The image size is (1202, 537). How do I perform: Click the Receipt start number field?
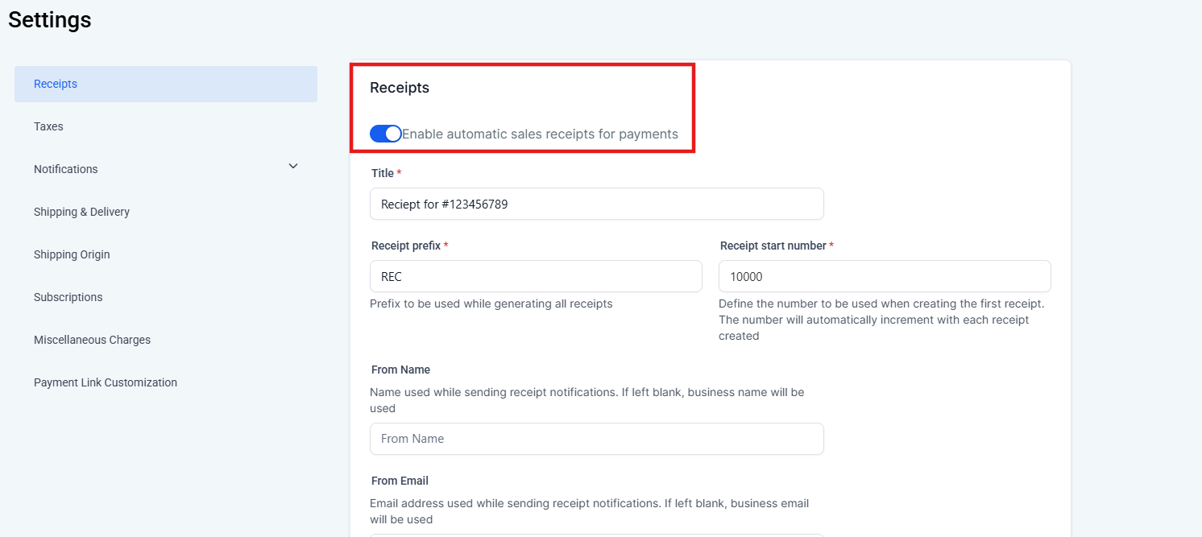coord(884,276)
